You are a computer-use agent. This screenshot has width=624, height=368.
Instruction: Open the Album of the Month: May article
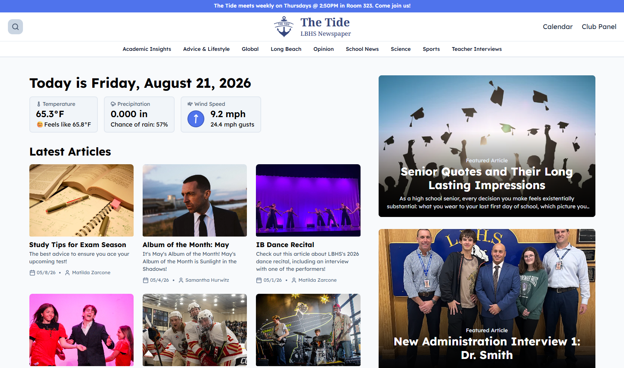pyautogui.click(x=186, y=245)
